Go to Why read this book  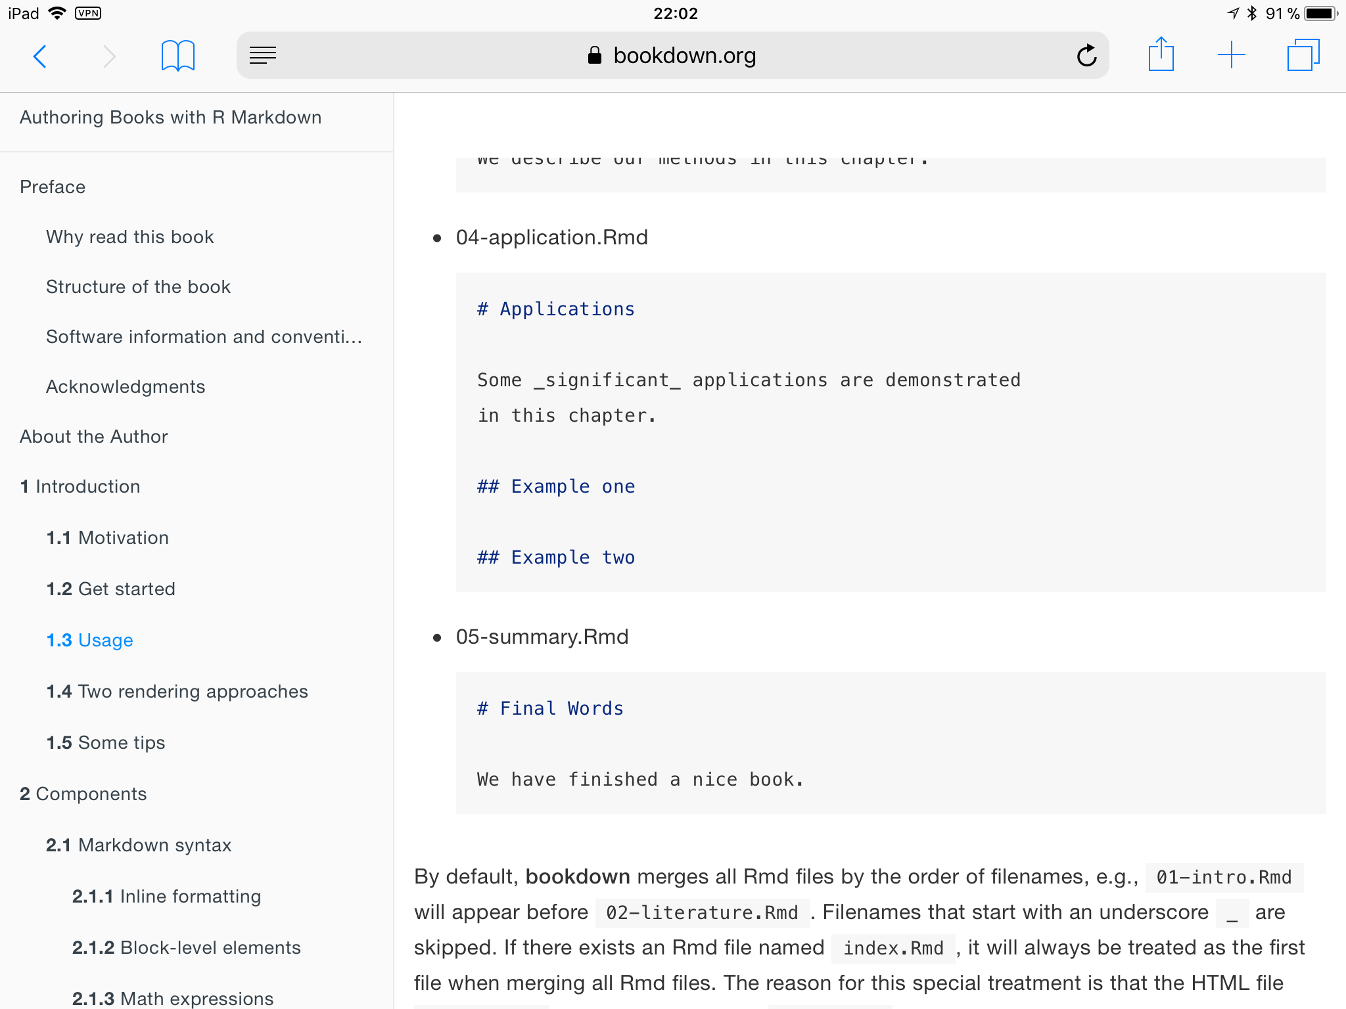[x=129, y=237]
